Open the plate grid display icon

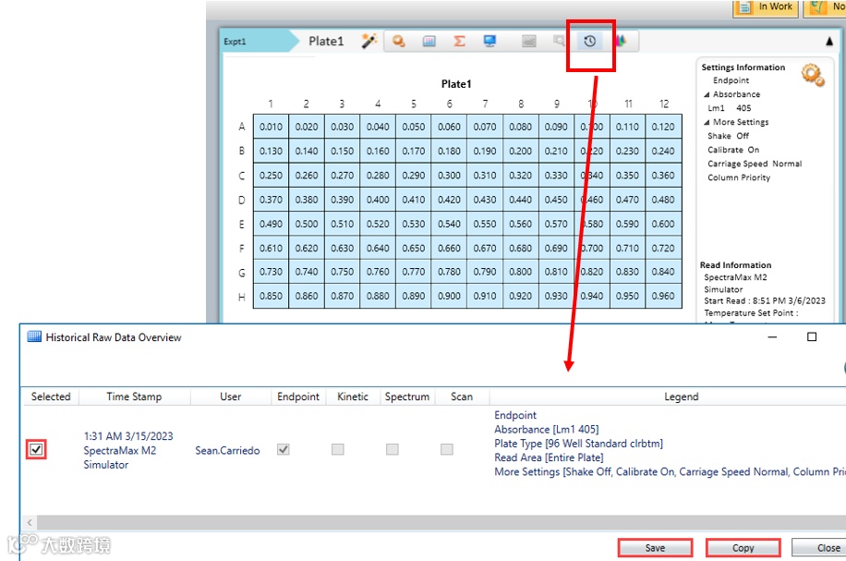(x=429, y=41)
